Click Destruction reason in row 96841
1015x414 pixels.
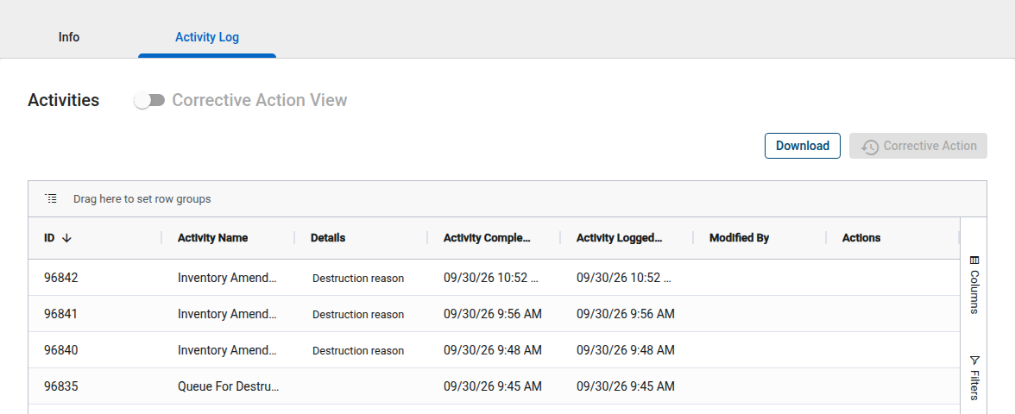(358, 314)
